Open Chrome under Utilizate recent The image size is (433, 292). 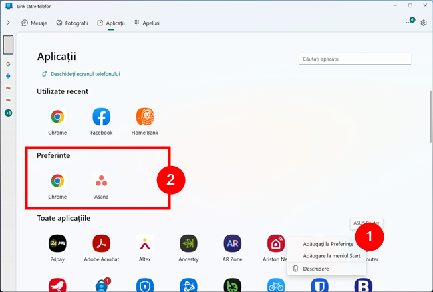57,117
